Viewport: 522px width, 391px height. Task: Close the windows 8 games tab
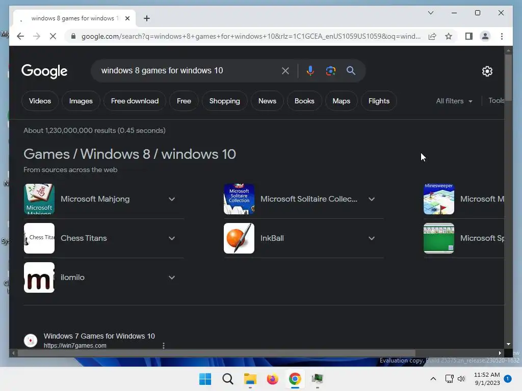pyautogui.click(x=127, y=18)
